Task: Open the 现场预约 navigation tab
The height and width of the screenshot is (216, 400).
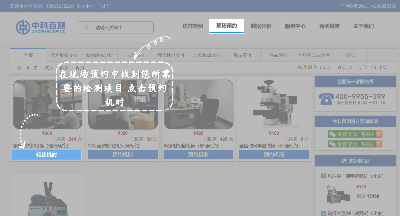Action: (226, 26)
